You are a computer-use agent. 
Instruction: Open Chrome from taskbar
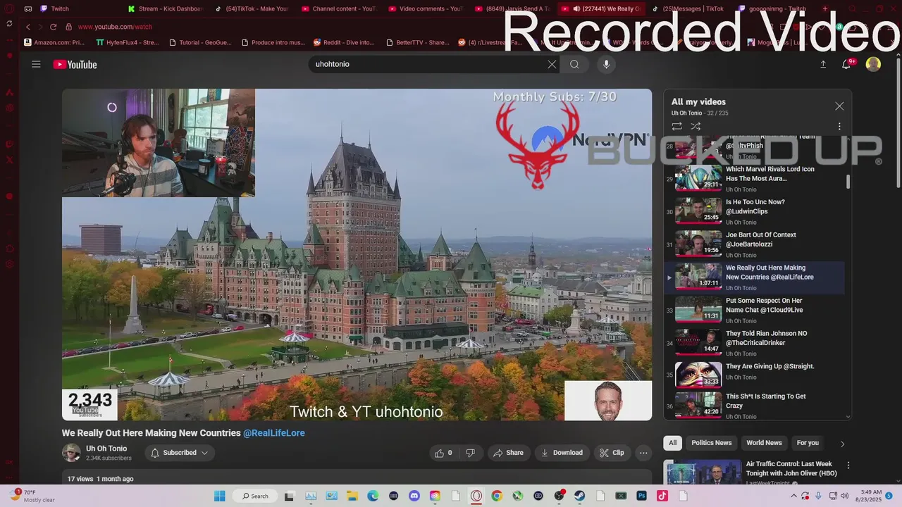(497, 496)
